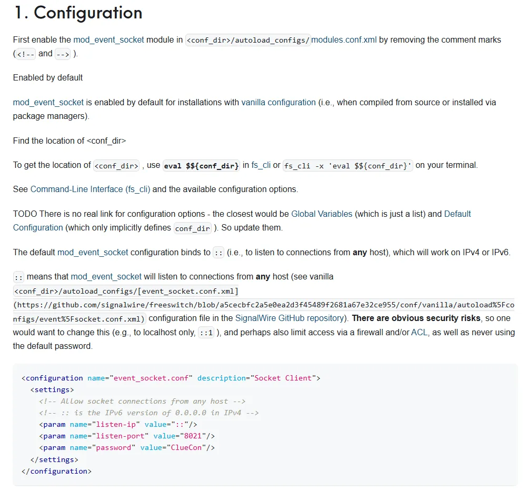Click the inline code fs_cli -x 'eval $${conf_dir}'
Image resolution: width=527 pixels, height=491 pixels.
click(348, 166)
